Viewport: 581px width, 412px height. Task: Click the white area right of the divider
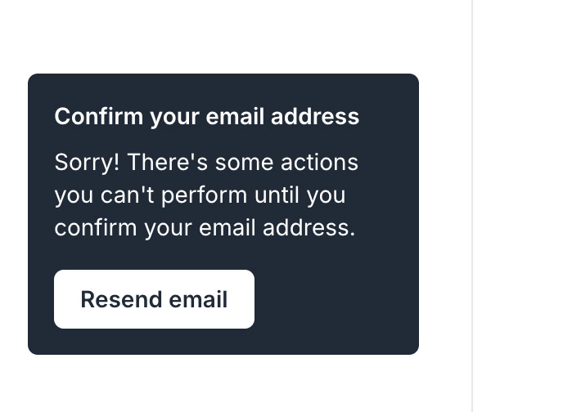click(x=528, y=204)
